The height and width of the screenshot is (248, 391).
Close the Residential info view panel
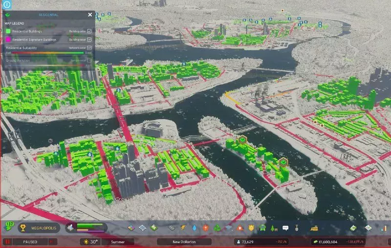click(x=90, y=15)
